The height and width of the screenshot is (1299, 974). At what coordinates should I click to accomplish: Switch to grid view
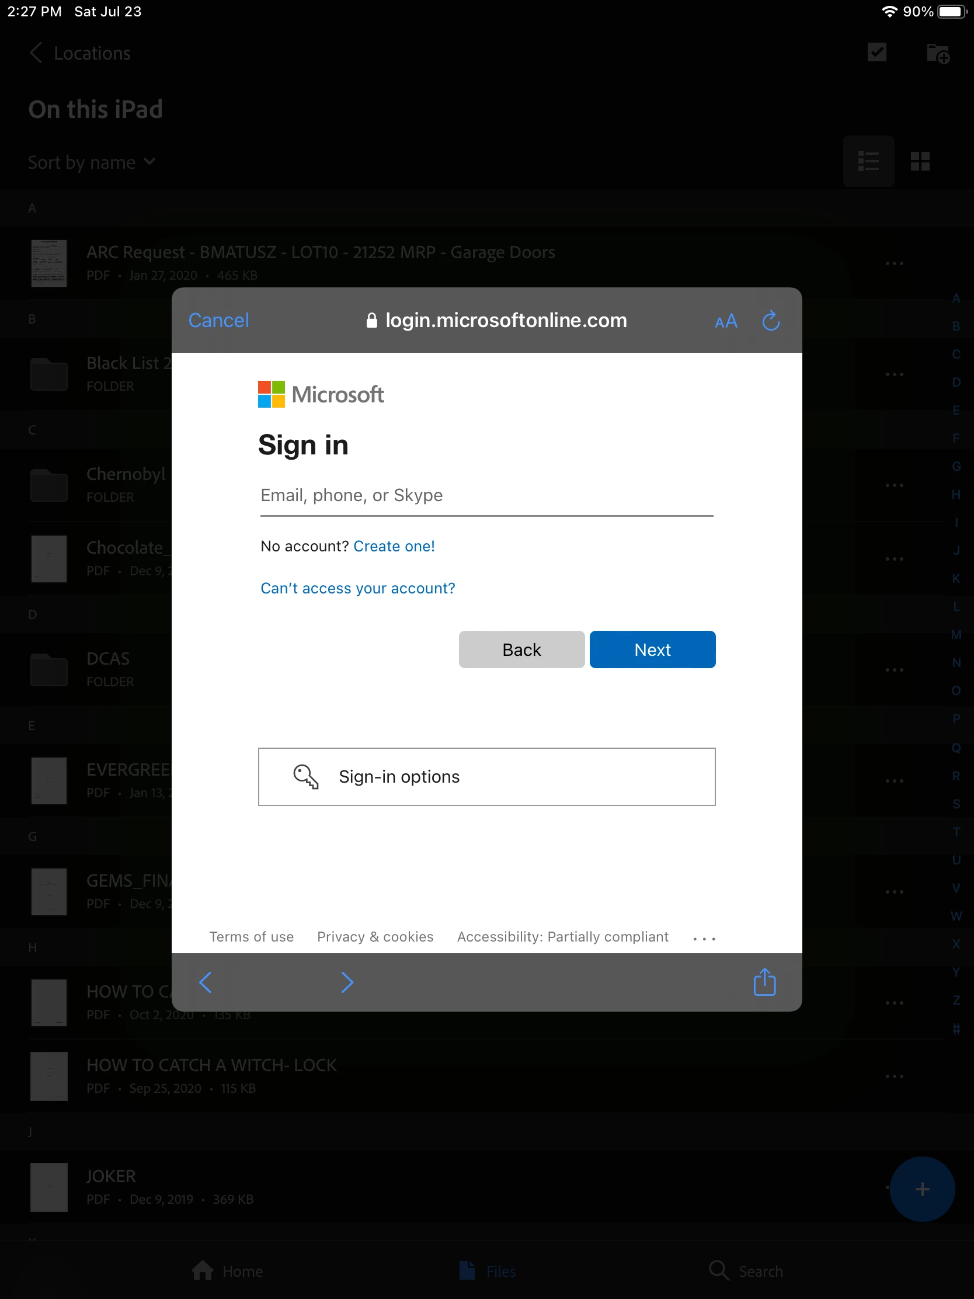pyautogui.click(x=920, y=161)
